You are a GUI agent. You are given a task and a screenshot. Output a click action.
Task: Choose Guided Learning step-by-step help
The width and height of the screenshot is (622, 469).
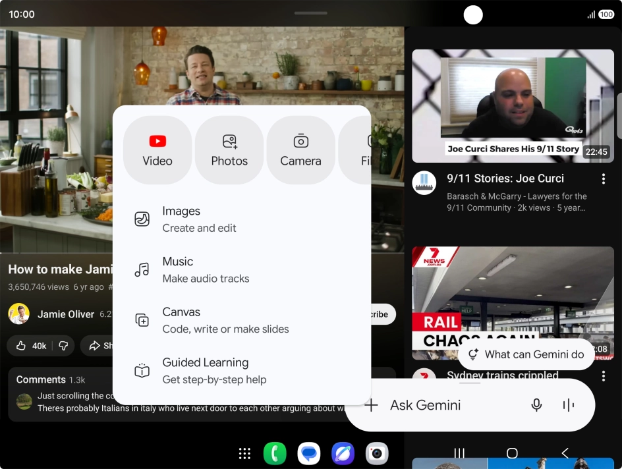pos(242,370)
